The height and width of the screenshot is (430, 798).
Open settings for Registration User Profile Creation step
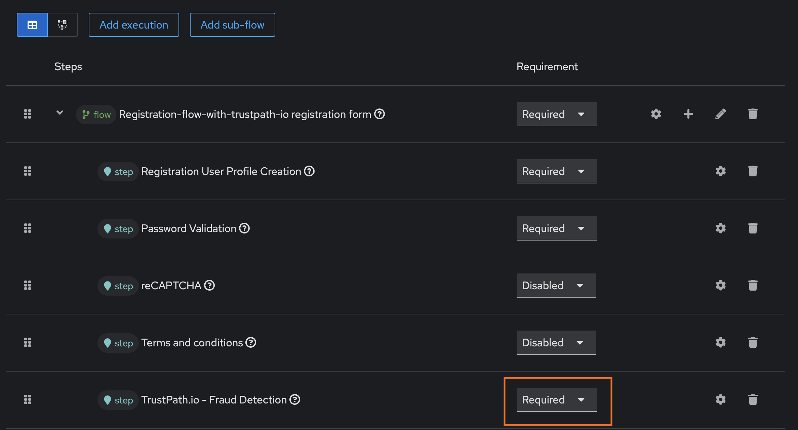coord(720,171)
